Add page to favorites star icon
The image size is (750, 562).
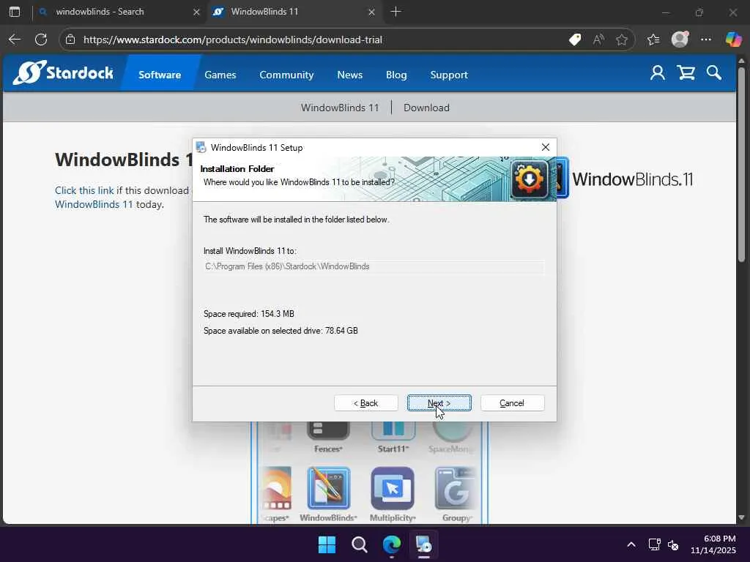[621, 40]
